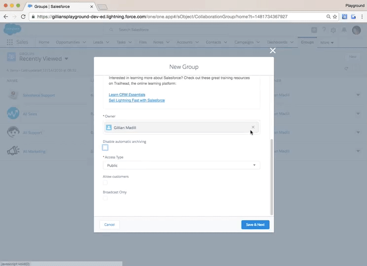The height and width of the screenshot is (266, 367).
Task: Open the Dashboards tab
Action: tap(277, 42)
